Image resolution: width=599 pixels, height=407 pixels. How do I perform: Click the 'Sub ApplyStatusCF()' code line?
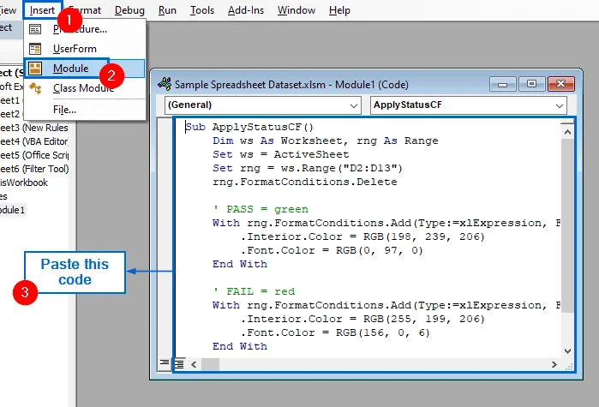[x=249, y=127]
